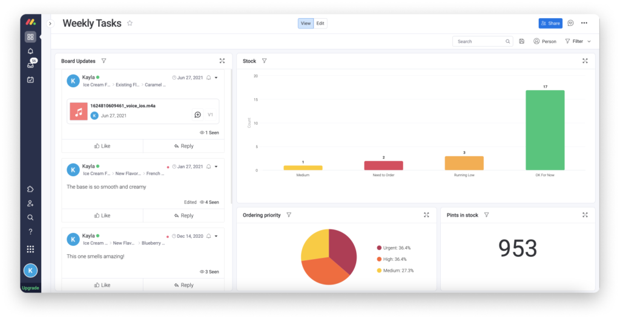This screenshot has width=620, height=319.
Task: Expand the Stock widget to fullscreen
Action: tap(585, 61)
